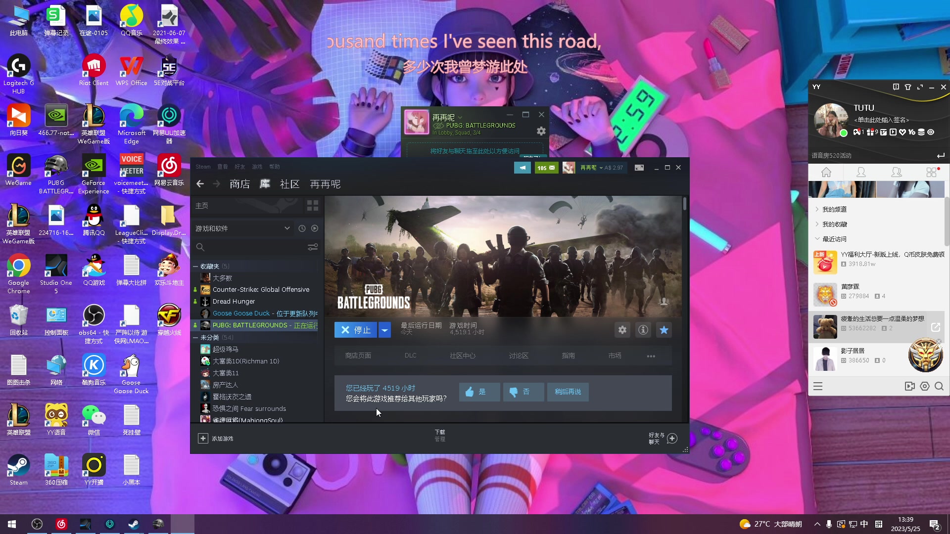Open the YY contacts person icon tab
The height and width of the screenshot is (534, 950).
[861, 172]
